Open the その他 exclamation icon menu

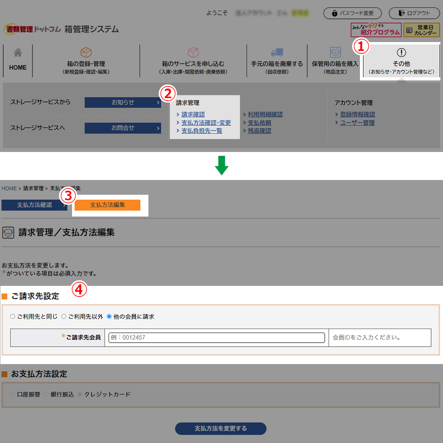click(x=401, y=52)
